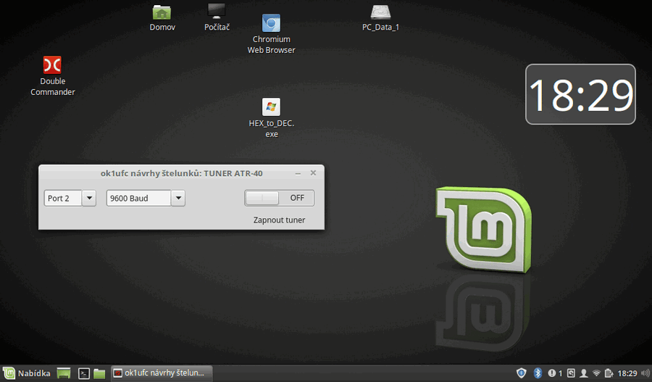652x382 pixels.
Task: Click the Bluetooth tray icon
Action: point(538,373)
